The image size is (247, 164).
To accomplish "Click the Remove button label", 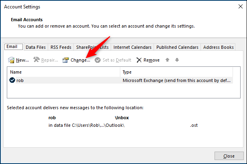I will pyautogui.click(x=152, y=60).
